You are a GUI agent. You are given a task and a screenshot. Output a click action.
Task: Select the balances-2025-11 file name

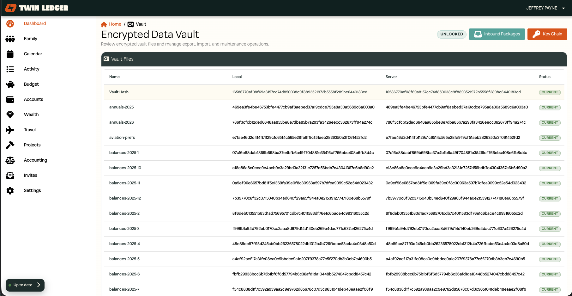[125, 183]
